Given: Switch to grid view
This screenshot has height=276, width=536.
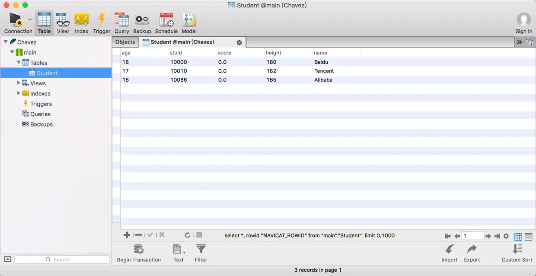Looking at the screenshot, I should click(518, 236).
